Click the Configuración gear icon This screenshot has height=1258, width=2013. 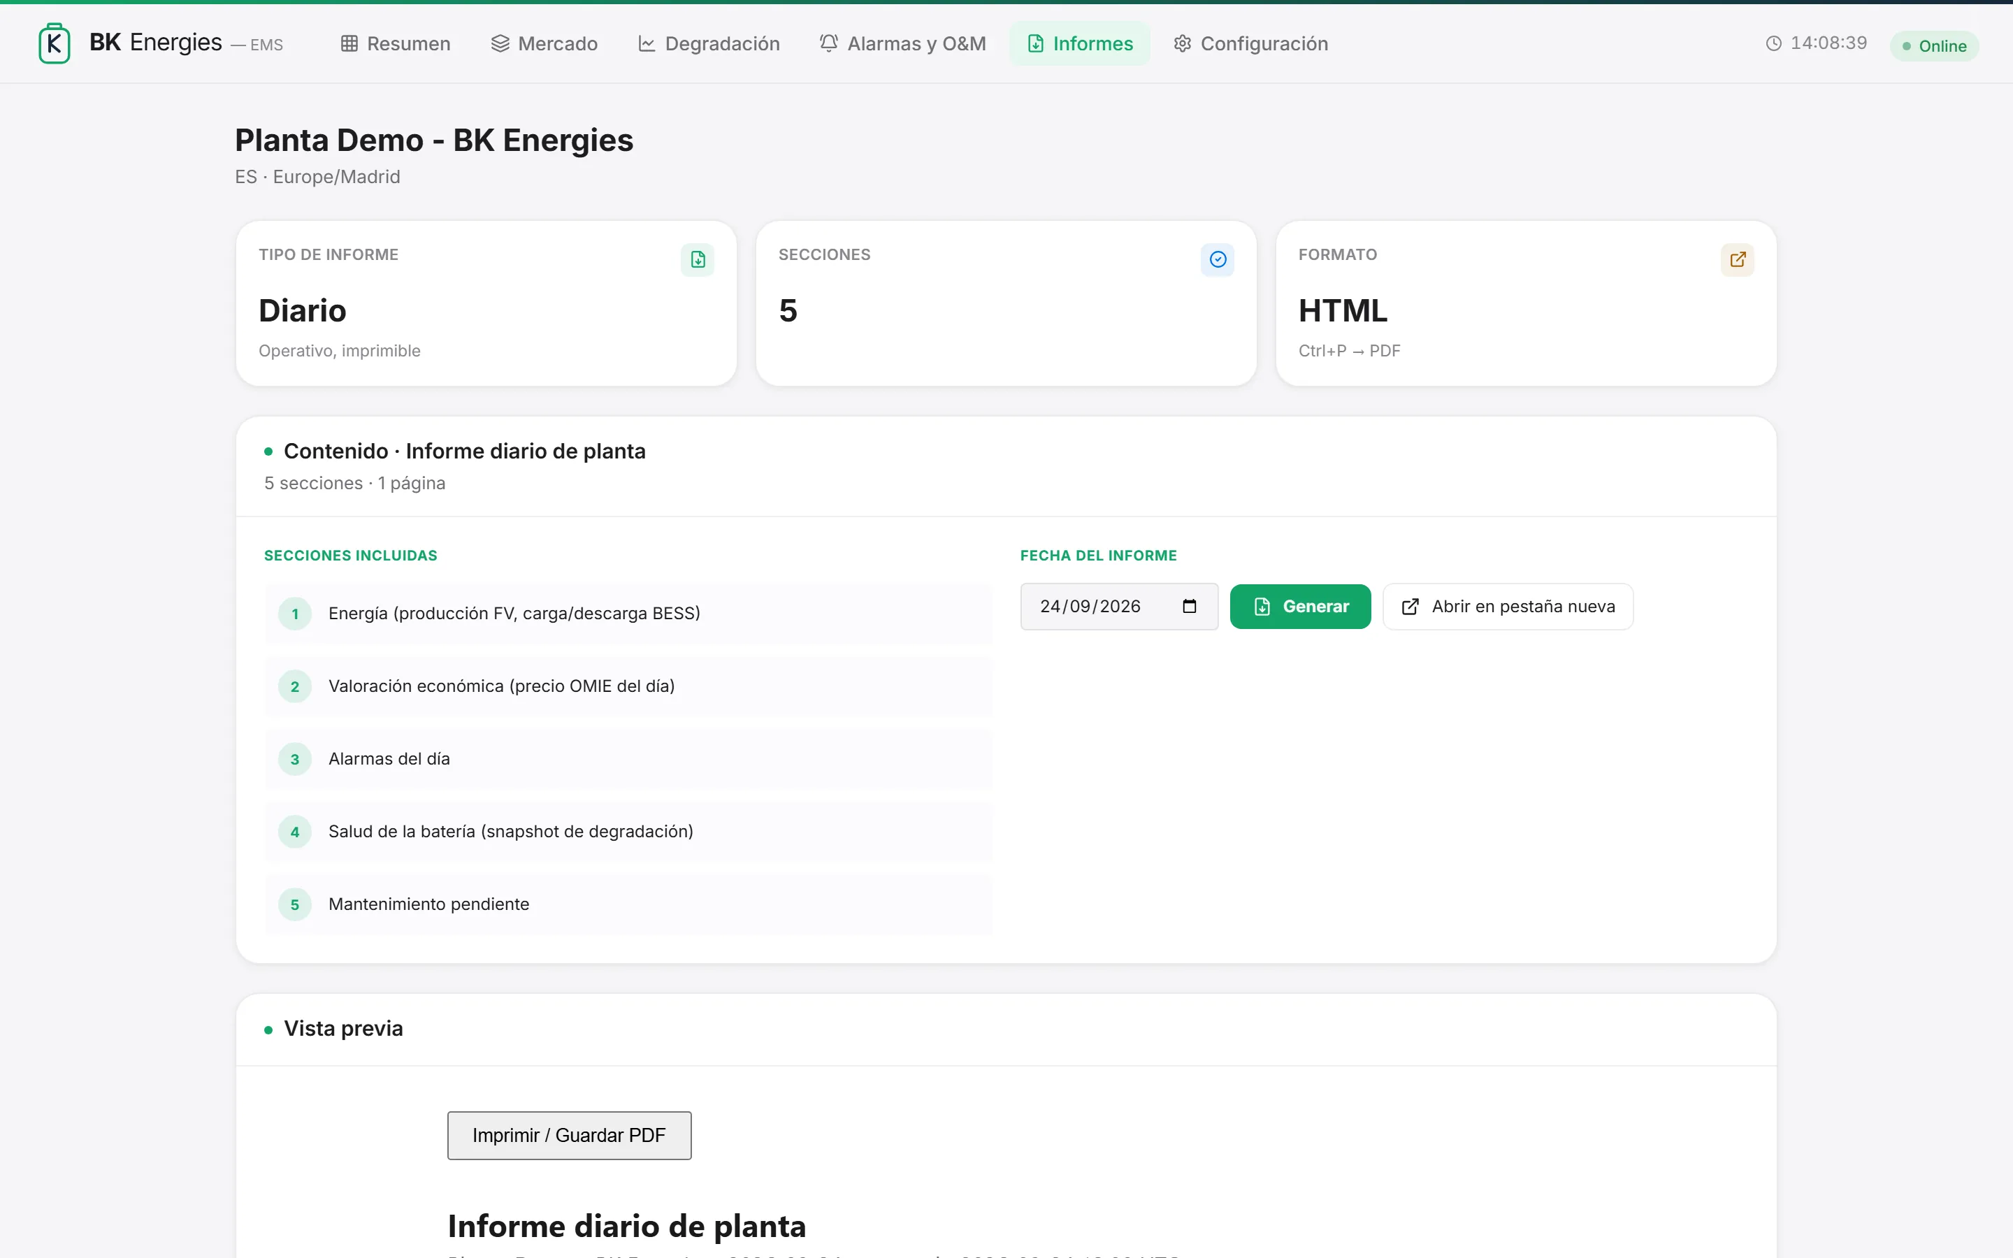[1182, 43]
